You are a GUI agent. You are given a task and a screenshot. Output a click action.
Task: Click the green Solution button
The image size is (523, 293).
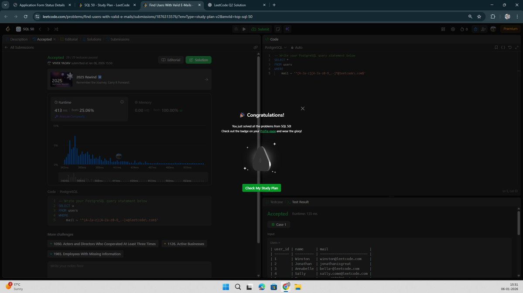point(198,60)
